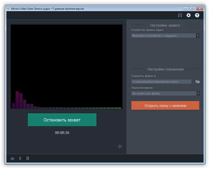Browse for save folder with folder icon
The width and height of the screenshot is (210, 169).
pyautogui.click(x=198, y=82)
